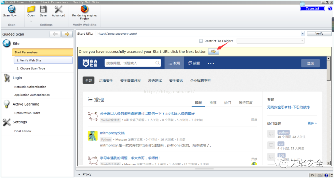The image size is (334, 178).
Task: Click the Scan Now icon
Action: point(11,9)
